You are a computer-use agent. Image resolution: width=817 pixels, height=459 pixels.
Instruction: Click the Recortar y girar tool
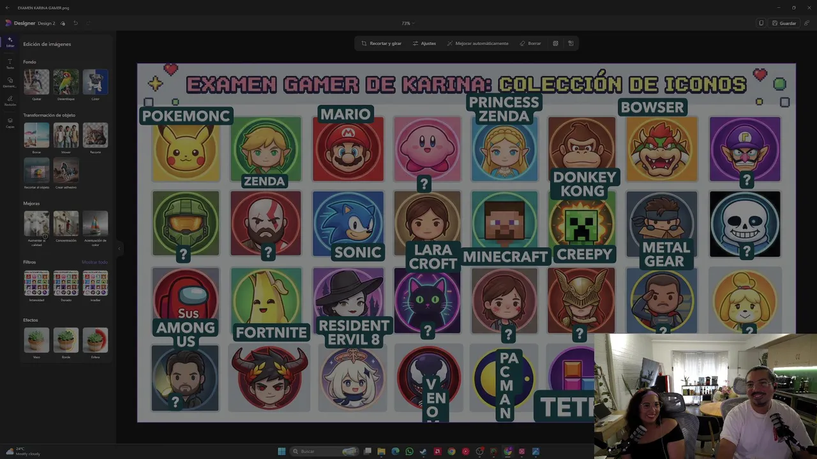[381, 43]
